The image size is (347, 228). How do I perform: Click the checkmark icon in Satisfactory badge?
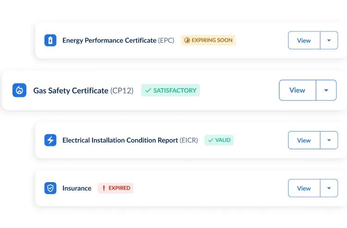click(x=148, y=90)
